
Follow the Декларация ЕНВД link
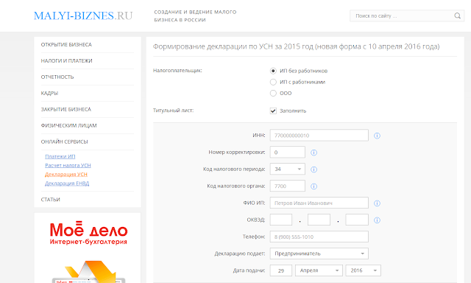tap(67, 184)
